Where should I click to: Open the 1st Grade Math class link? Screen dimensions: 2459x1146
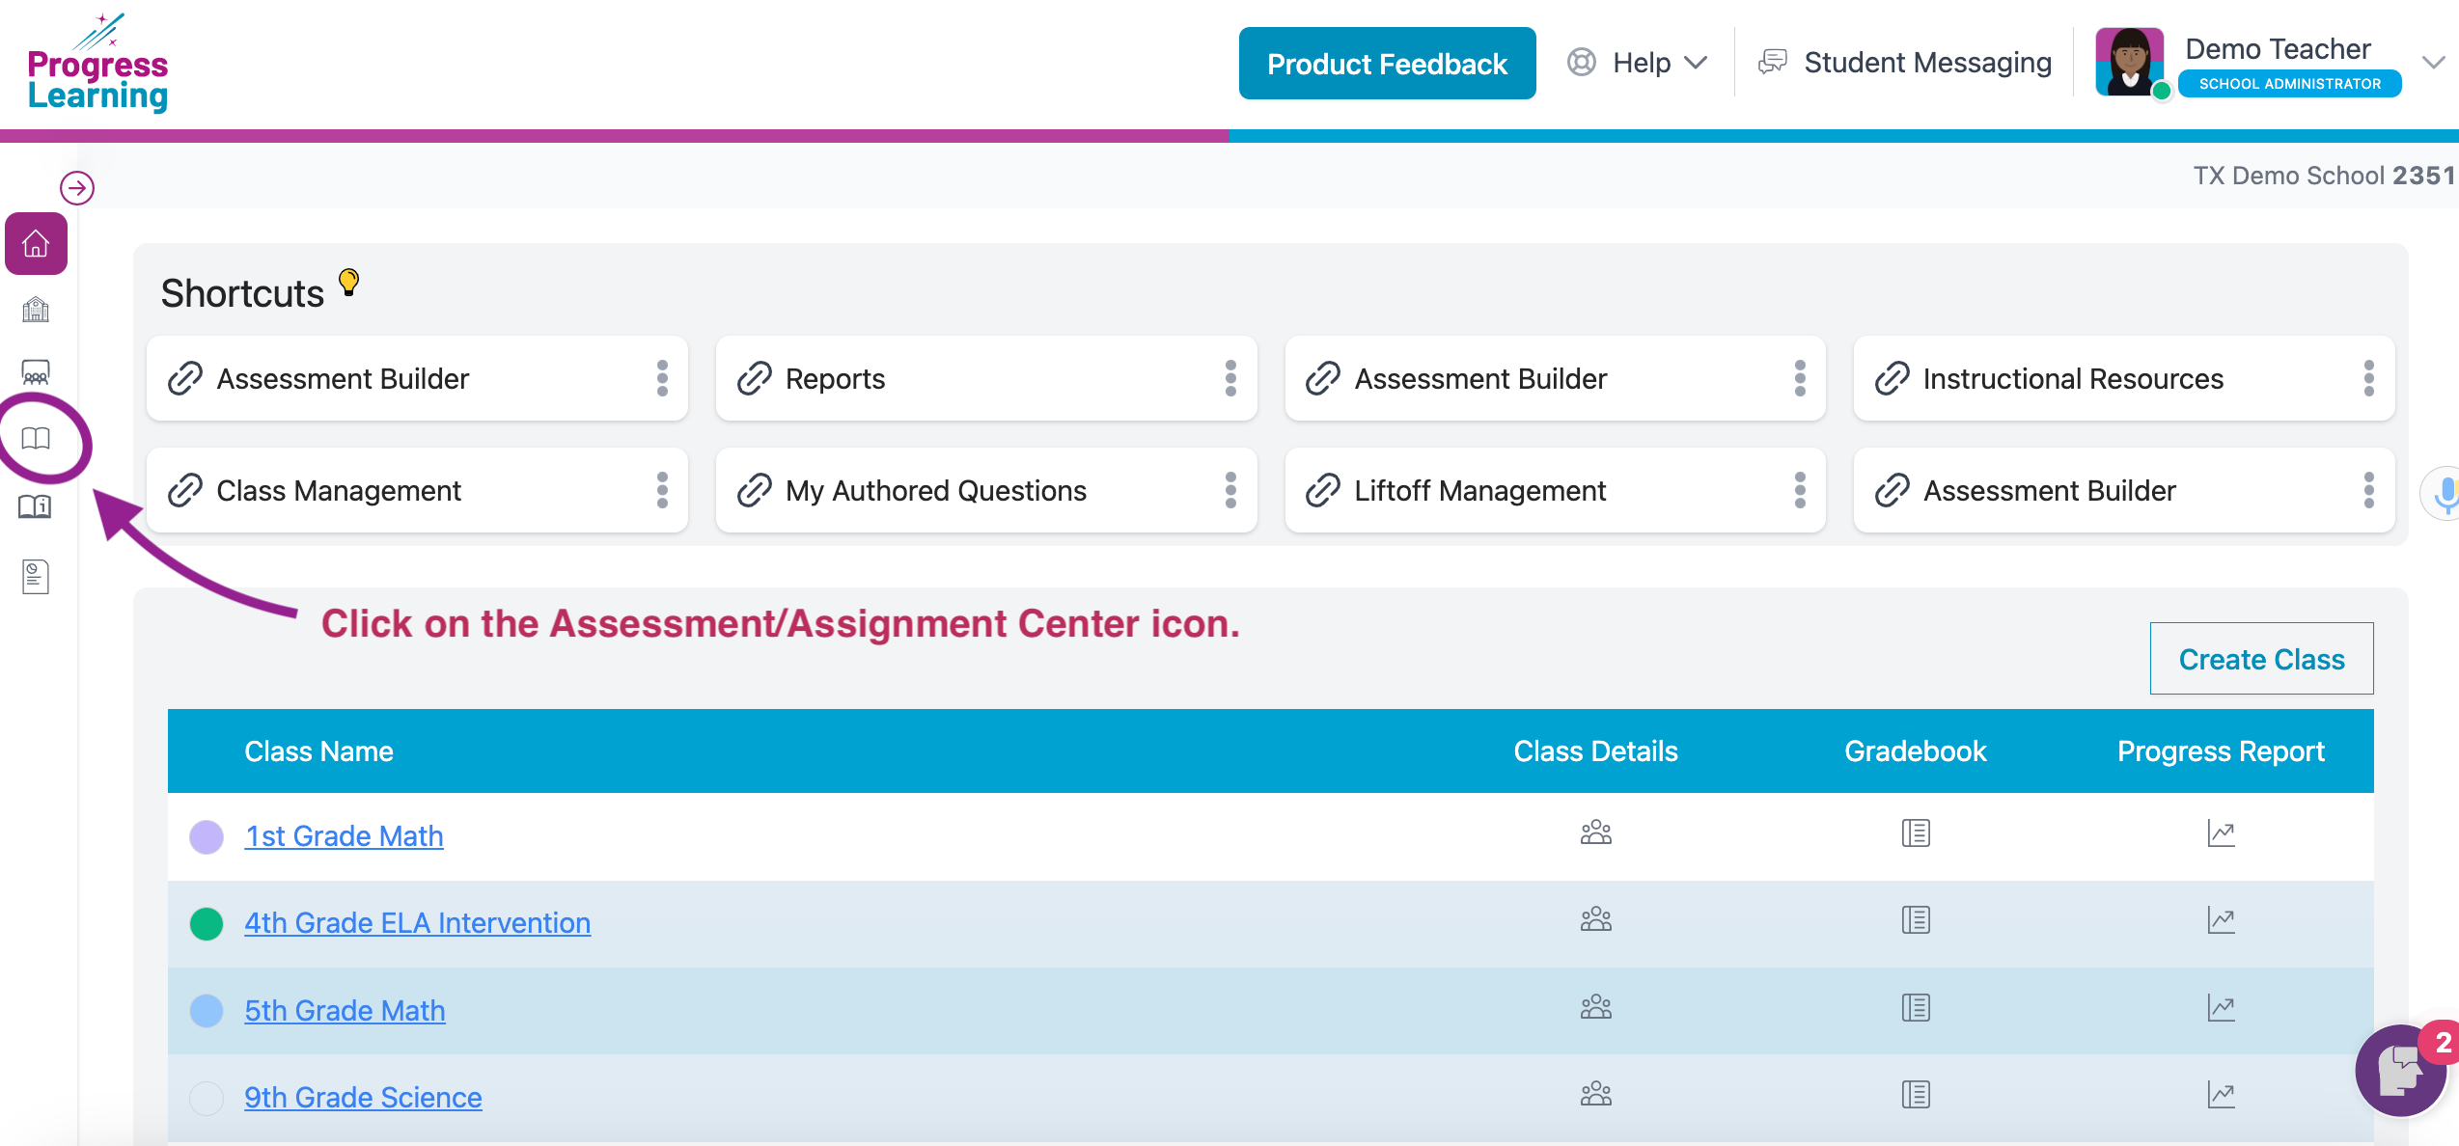pos(344,835)
